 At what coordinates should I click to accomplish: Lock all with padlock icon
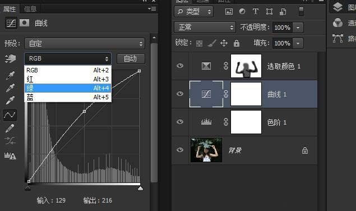click(237, 43)
